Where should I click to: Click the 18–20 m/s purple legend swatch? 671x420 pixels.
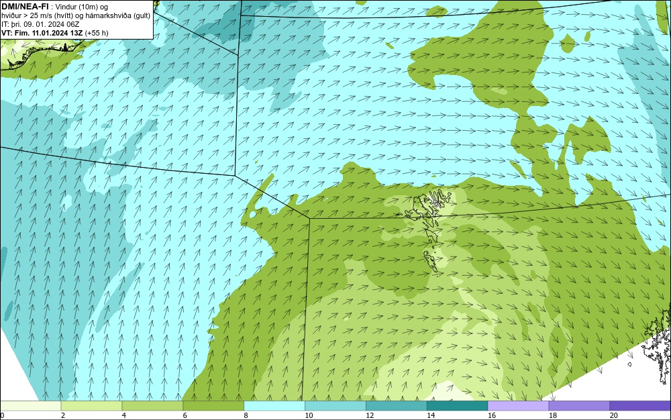pyautogui.click(x=579, y=405)
